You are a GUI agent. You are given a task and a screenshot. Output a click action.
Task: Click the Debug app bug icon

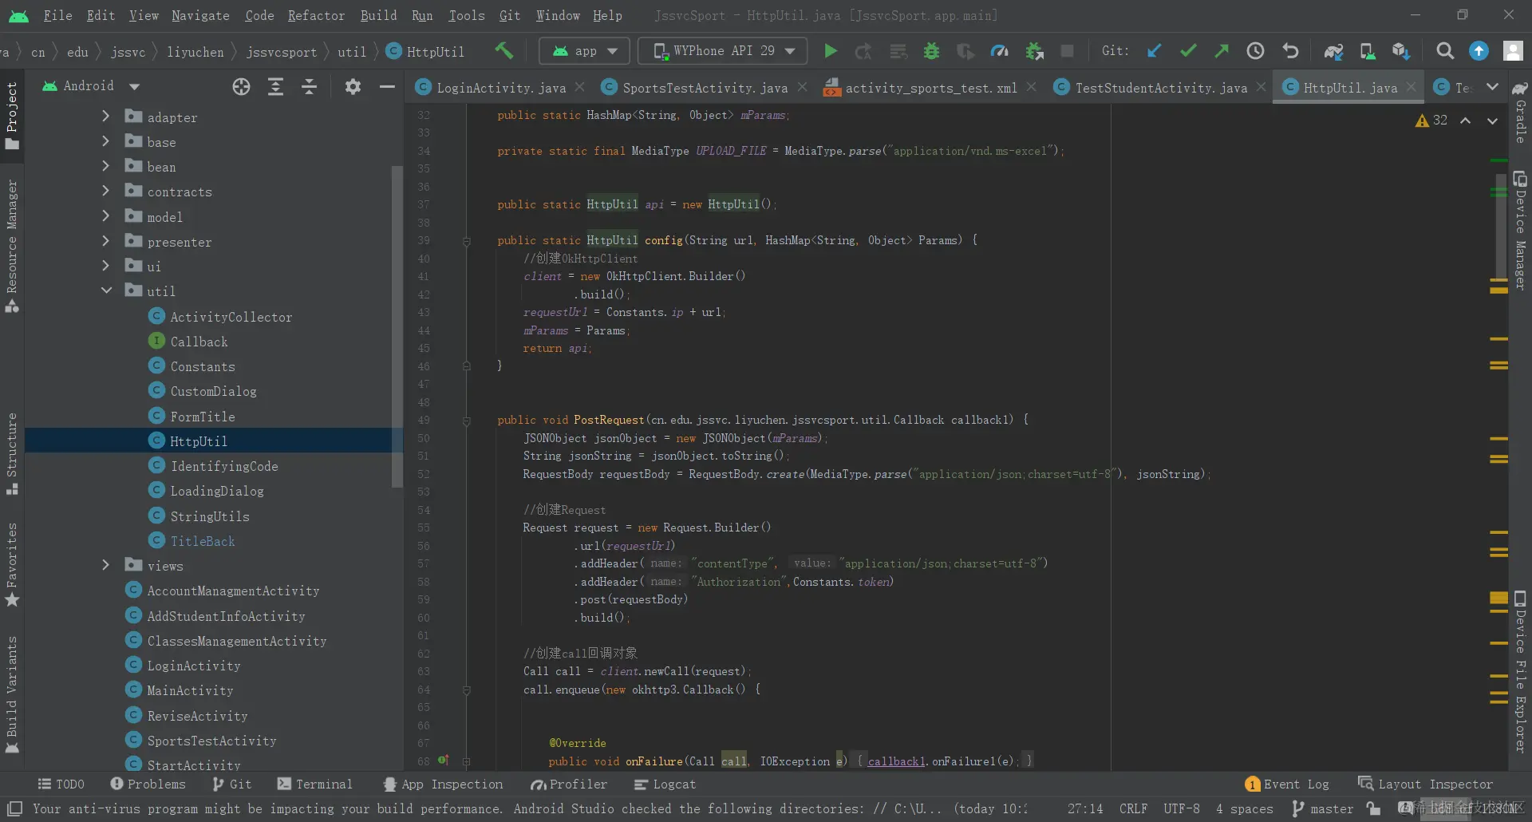pyautogui.click(x=931, y=51)
